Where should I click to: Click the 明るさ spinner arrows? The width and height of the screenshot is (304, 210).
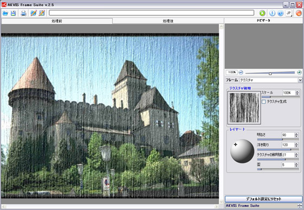(296, 135)
